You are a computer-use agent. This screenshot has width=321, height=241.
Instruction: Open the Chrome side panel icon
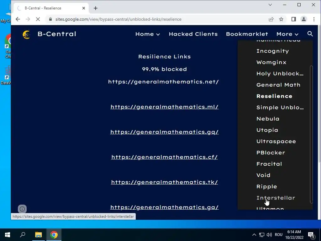[x=293, y=19]
